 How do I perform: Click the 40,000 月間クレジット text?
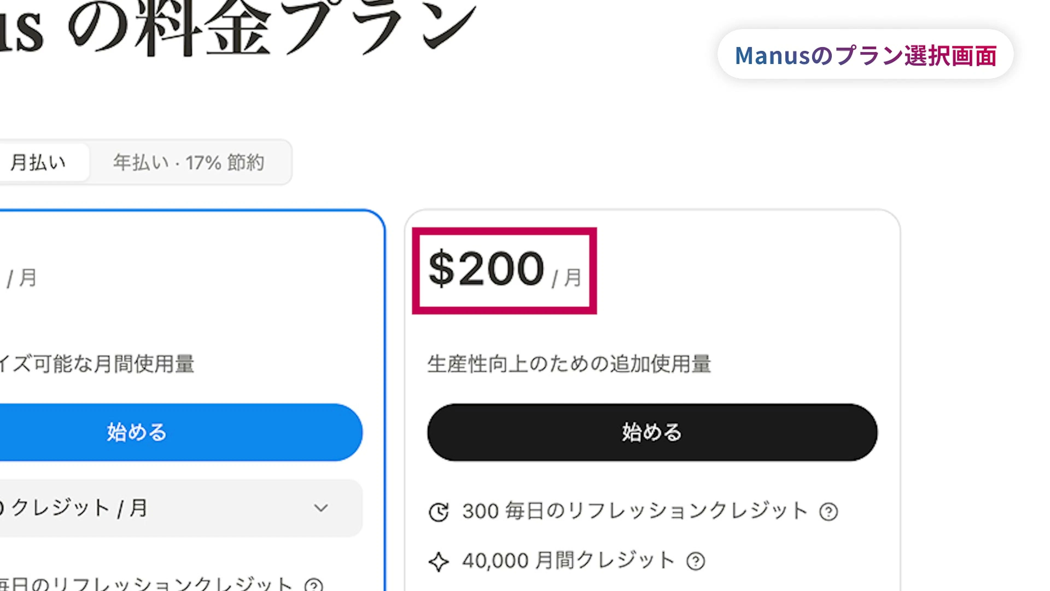tap(568, 561)
